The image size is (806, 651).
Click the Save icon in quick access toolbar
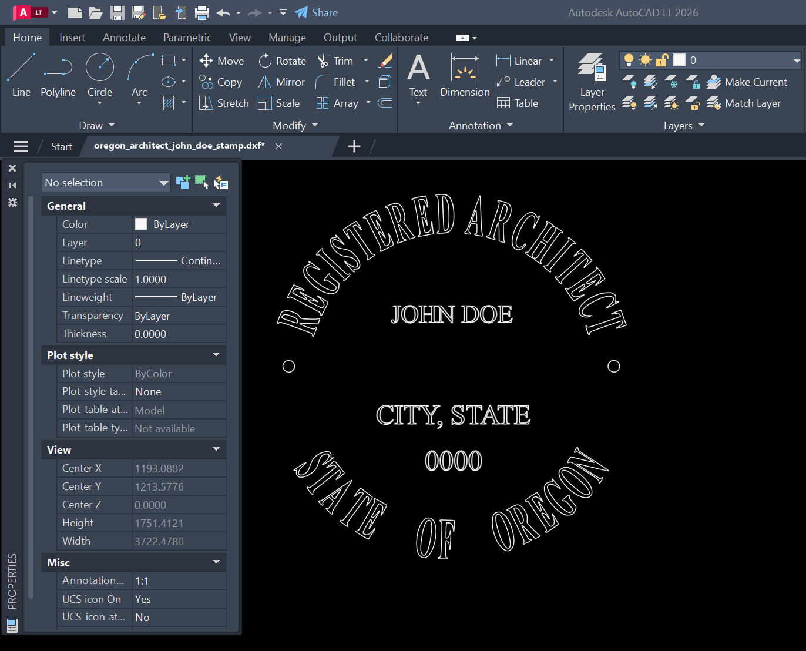(x=117, y=12)
